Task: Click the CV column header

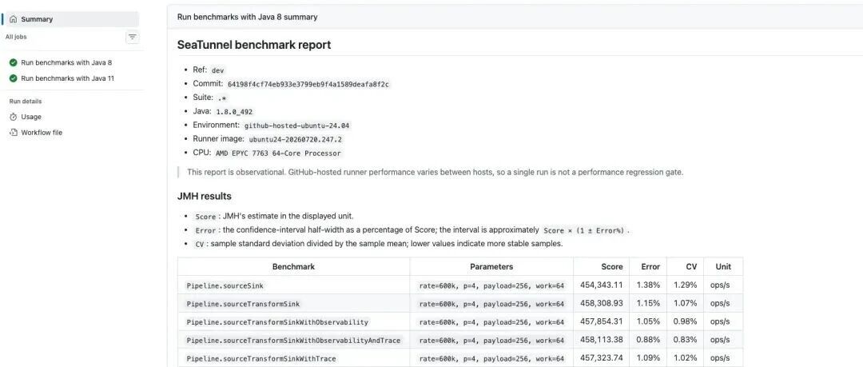Action: click(691, 267)
